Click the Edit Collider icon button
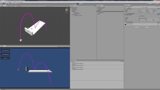Viewport: 160px width, 90px height. [x=139, y=16]
